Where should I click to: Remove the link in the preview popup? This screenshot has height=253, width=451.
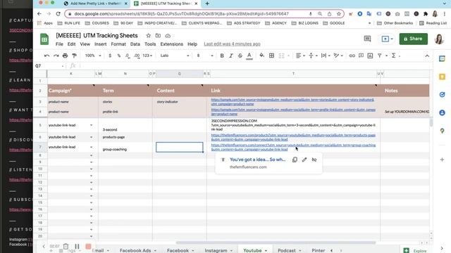coord(314,160)
